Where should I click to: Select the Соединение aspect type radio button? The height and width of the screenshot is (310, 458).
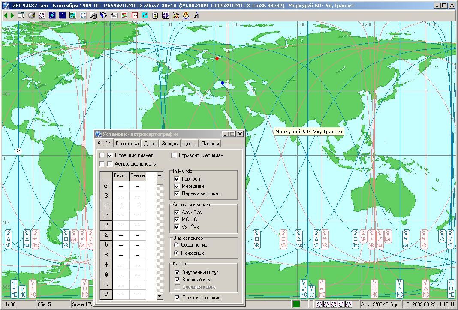(176, 245)
